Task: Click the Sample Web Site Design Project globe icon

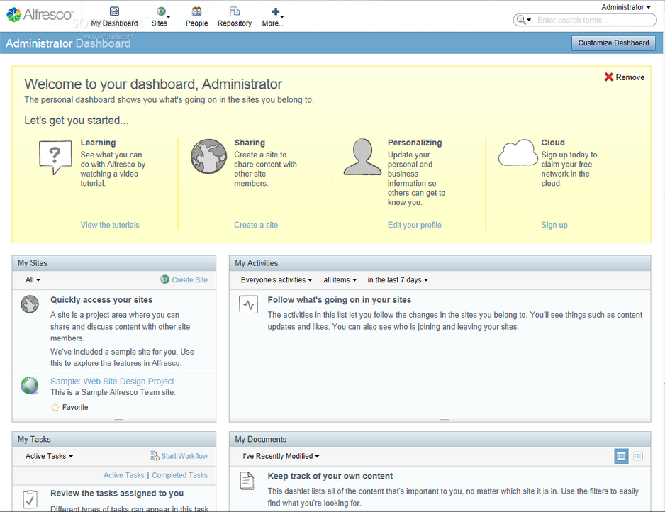Action: tap(30, 386)
